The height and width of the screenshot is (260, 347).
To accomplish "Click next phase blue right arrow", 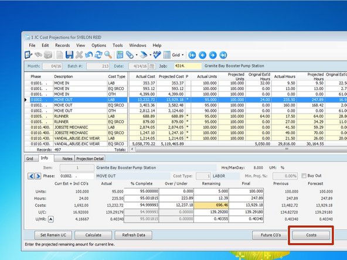I will (38, 176).
